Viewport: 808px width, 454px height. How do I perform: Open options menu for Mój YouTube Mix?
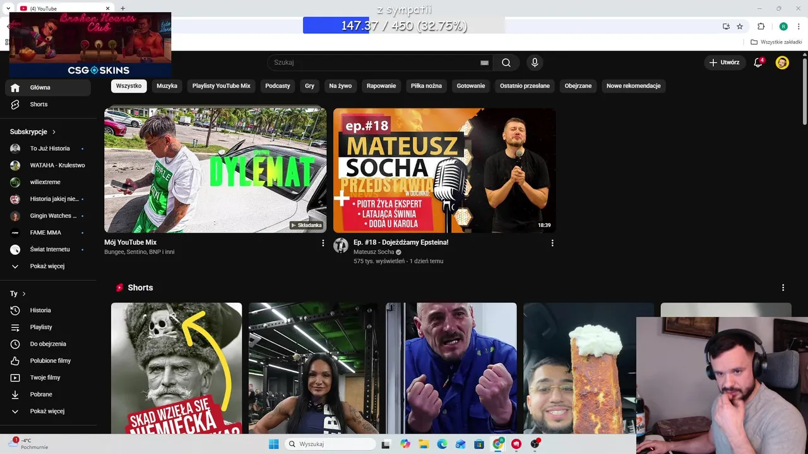(x=323, y=243)
